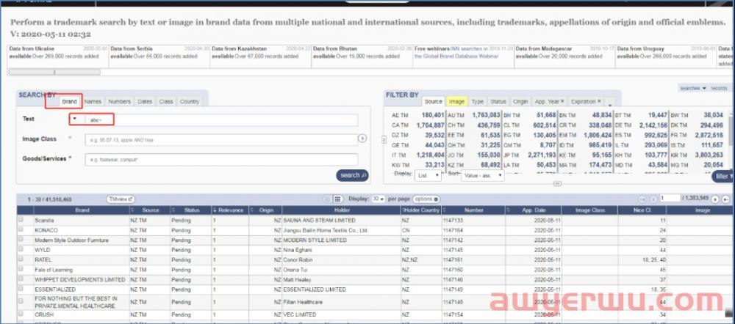The height and width of the screenshot is (324, 735).
Task: Select the Source filter tab
Action: tap(433, 101)
